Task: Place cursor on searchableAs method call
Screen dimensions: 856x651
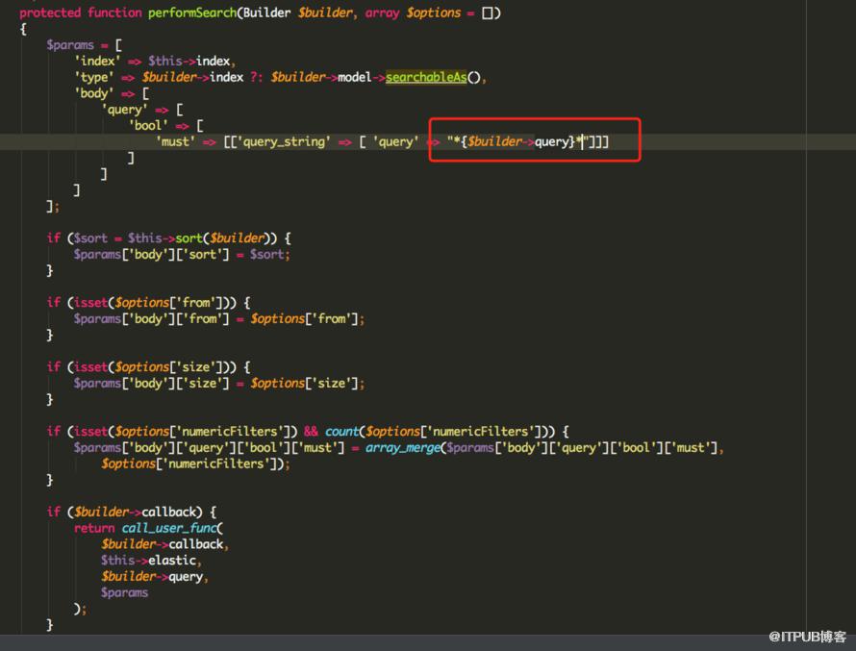Action: (x=426, y=77)
